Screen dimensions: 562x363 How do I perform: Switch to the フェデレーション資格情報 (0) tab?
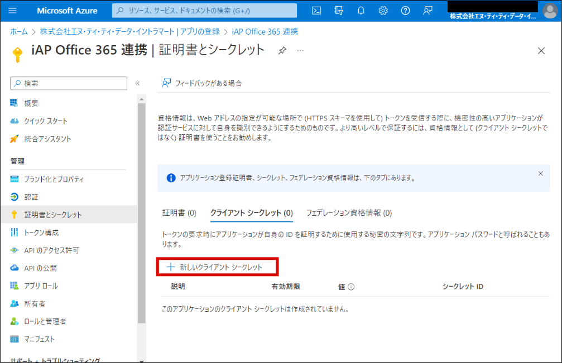coord(349,212)
